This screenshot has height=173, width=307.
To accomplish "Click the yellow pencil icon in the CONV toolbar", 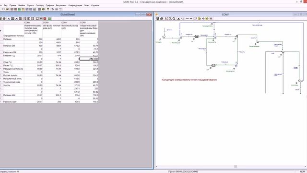I will 200,18.
